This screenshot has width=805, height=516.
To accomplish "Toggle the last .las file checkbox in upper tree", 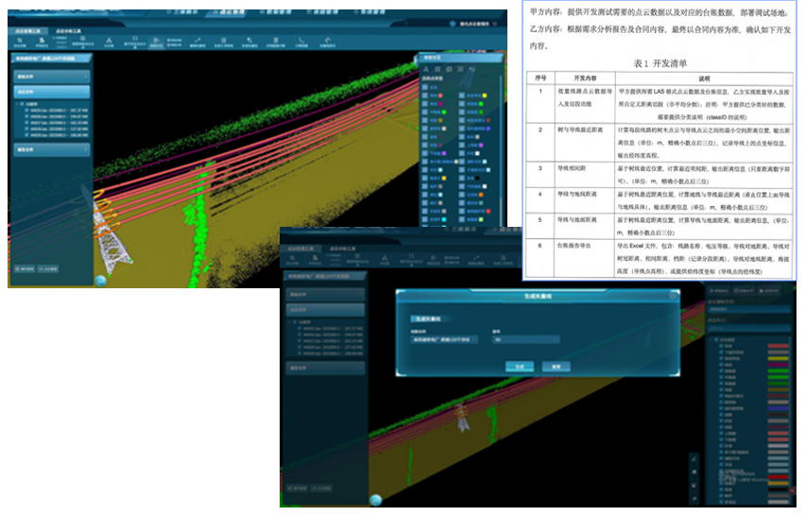I will click(x=27, y=134).
